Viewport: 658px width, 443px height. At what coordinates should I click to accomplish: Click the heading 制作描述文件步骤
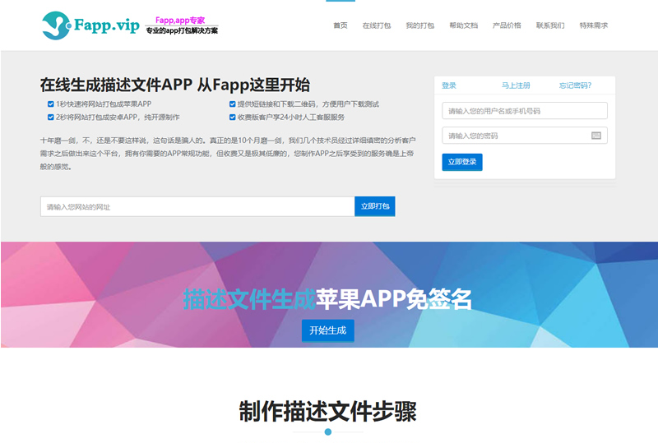(x=327, y=412)
